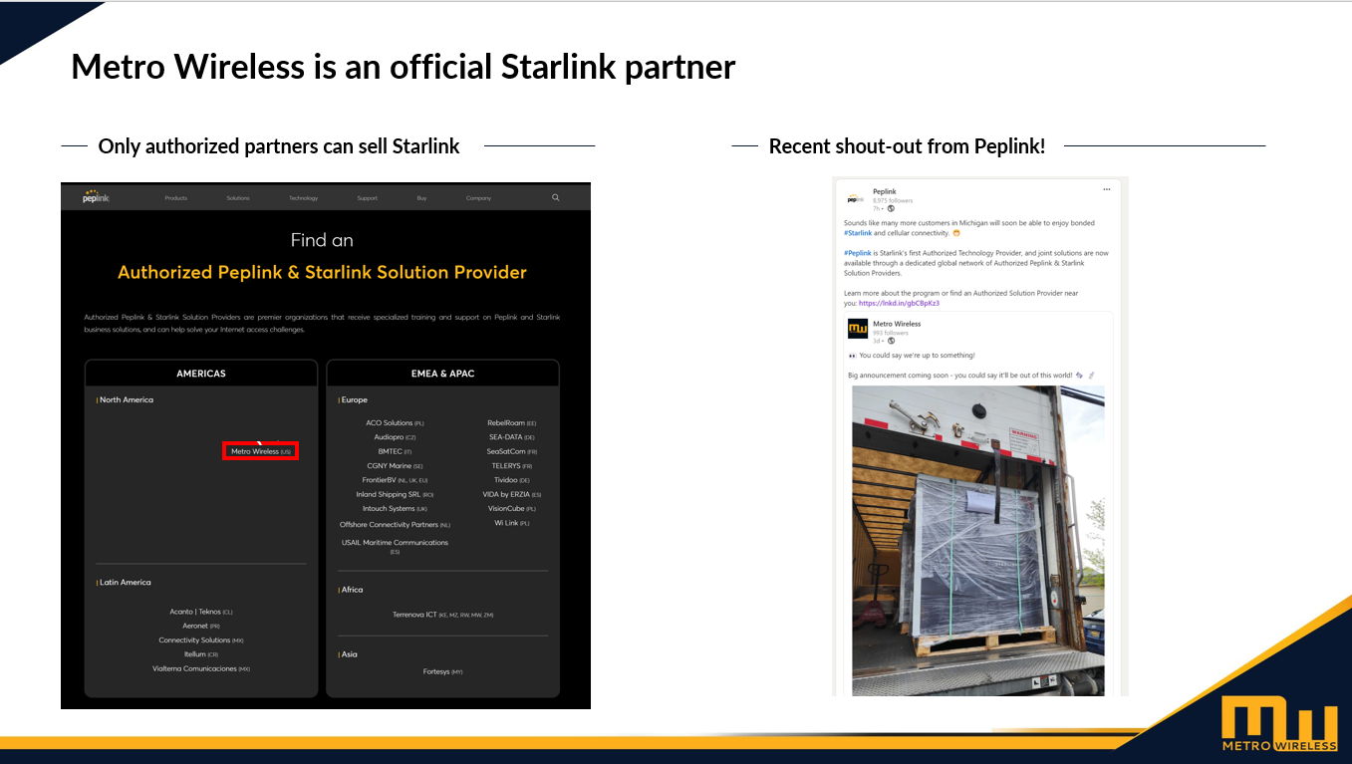Click the Peplink logo in the website header
The image size is (1352, 764).
tap(96, 197)
